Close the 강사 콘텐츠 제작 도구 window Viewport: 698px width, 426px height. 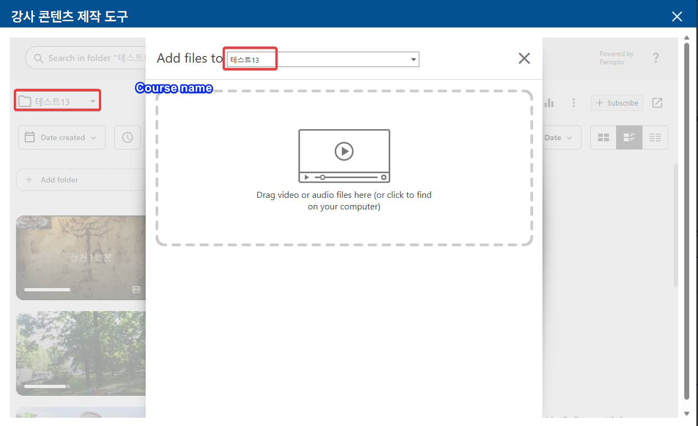pyautogui.click(x=677, y=16)
